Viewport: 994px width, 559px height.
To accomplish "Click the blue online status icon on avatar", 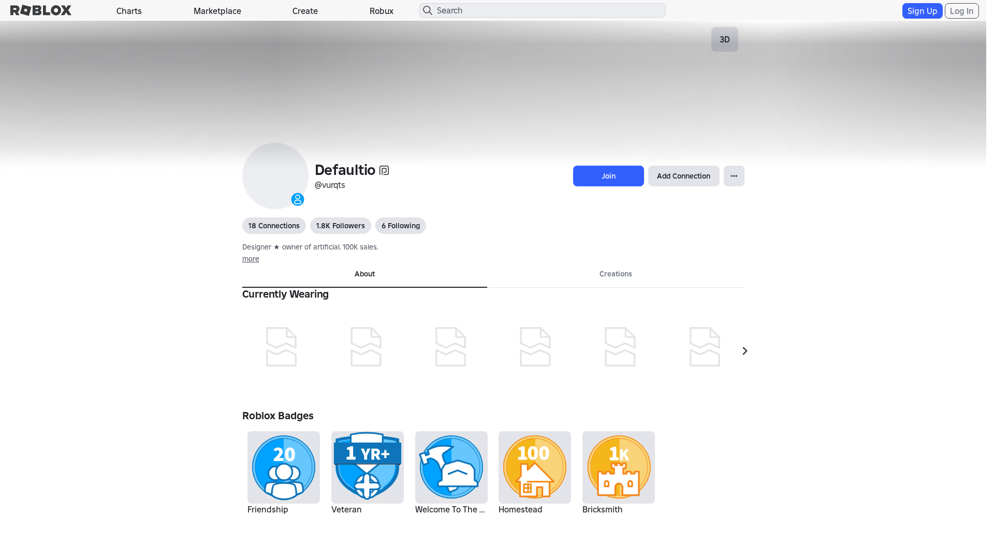I will (x=298, y=199).
